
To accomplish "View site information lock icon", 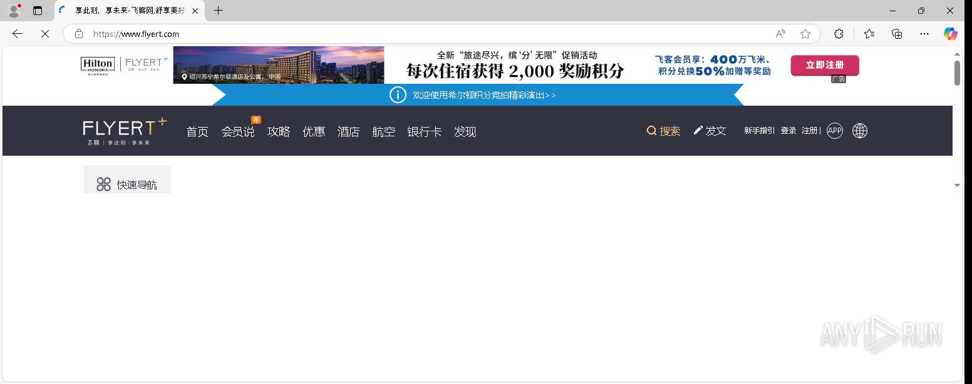I will click(79, 34).
